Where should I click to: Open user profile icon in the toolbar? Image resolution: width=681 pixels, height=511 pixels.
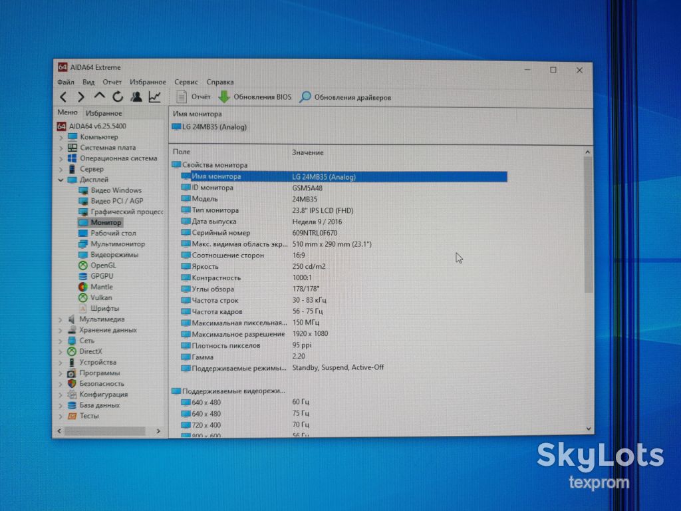point(136,96)
